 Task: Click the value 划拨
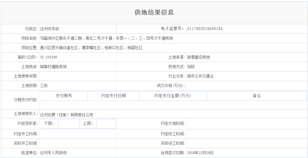click(x=191, y=67)
